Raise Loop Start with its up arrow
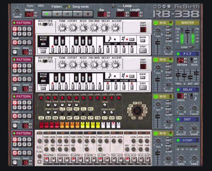The width and height of the screenshot is (212, 171). click(x=127, y=13)
